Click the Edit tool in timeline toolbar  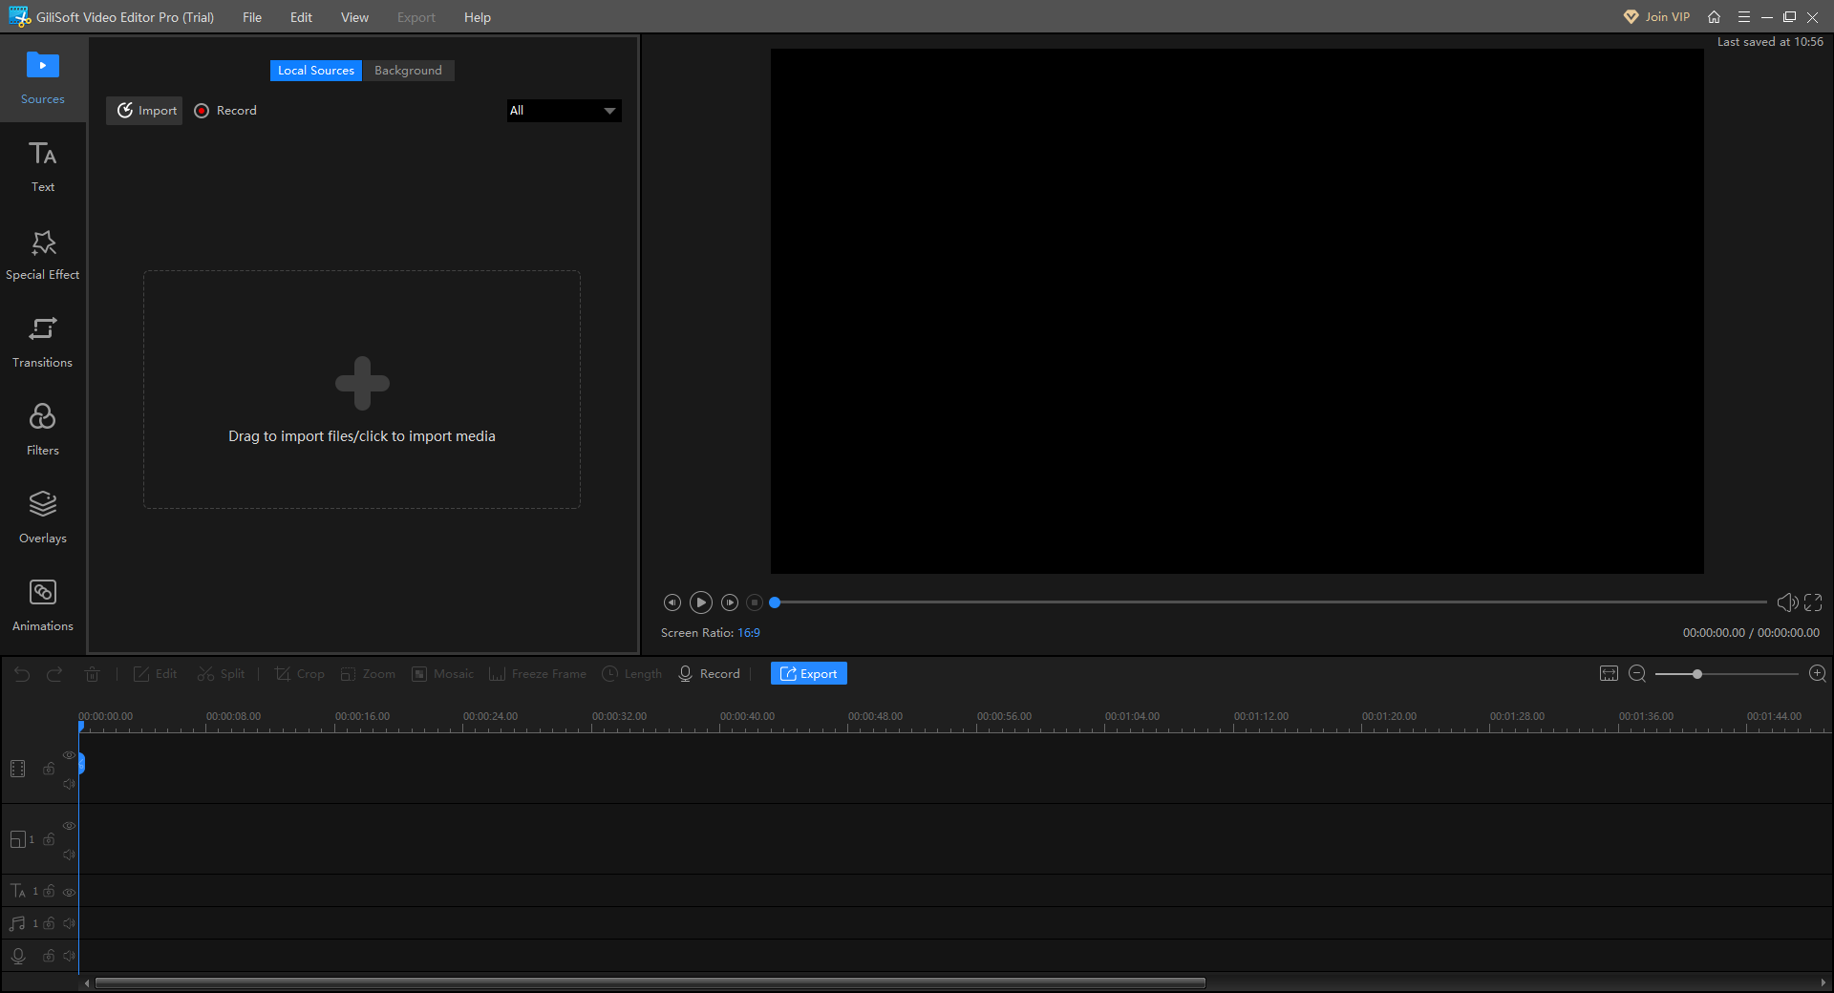155,674
